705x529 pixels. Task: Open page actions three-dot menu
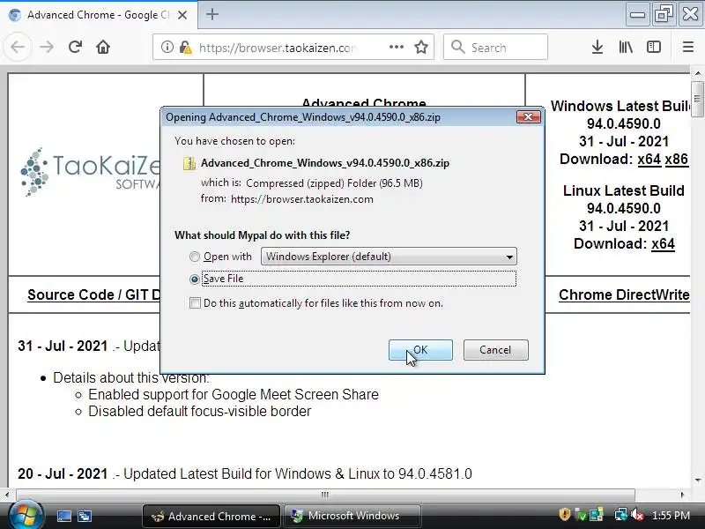click(396, 47)
